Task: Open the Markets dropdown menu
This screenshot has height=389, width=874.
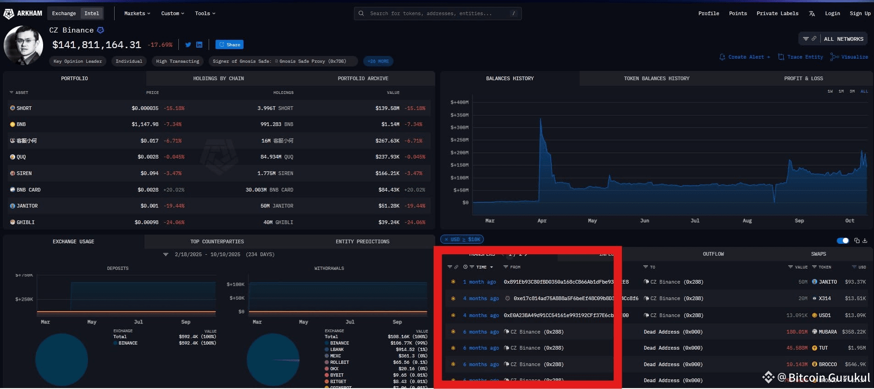Action: 137,14
